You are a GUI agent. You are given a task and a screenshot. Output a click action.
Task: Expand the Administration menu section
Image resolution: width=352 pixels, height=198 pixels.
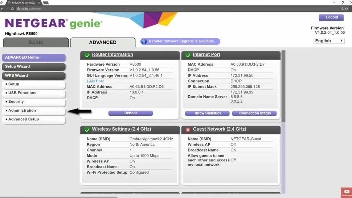(x=34, y=111)
